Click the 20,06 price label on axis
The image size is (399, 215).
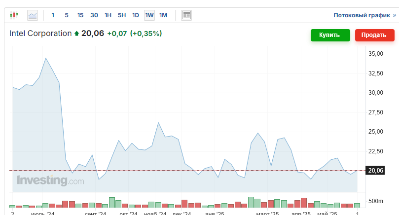[x=375, y=171]
